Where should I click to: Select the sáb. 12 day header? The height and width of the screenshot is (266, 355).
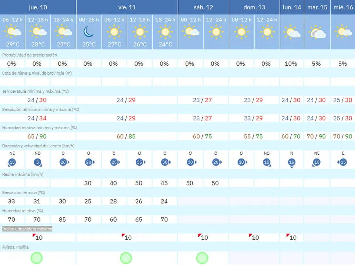(203, 7)
